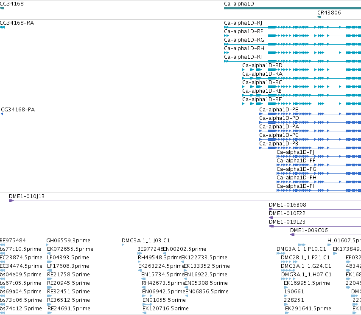Click EST RE32451.5prime

(x=68, y=292)
